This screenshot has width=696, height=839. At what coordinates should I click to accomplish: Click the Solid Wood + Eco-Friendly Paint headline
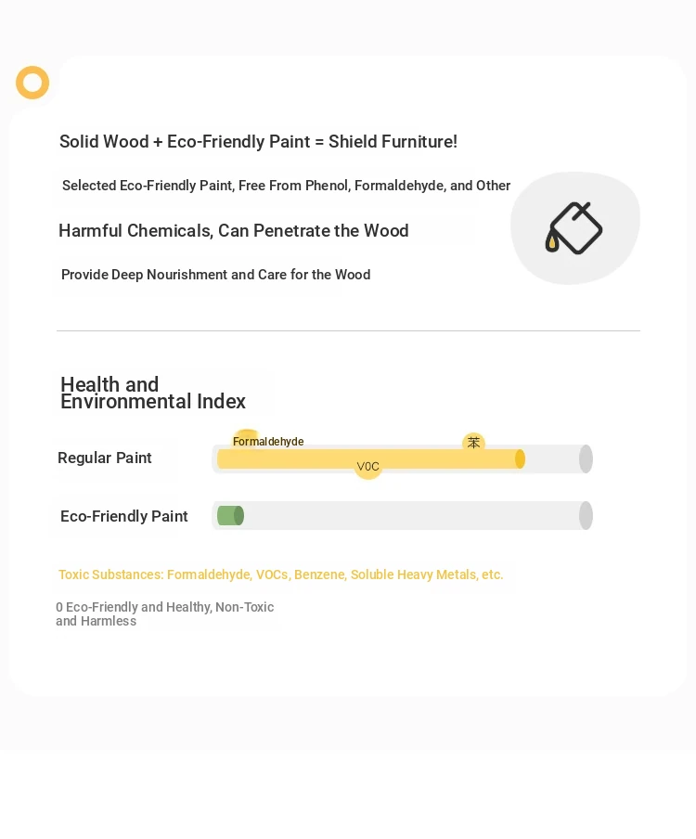click(258, 142)
